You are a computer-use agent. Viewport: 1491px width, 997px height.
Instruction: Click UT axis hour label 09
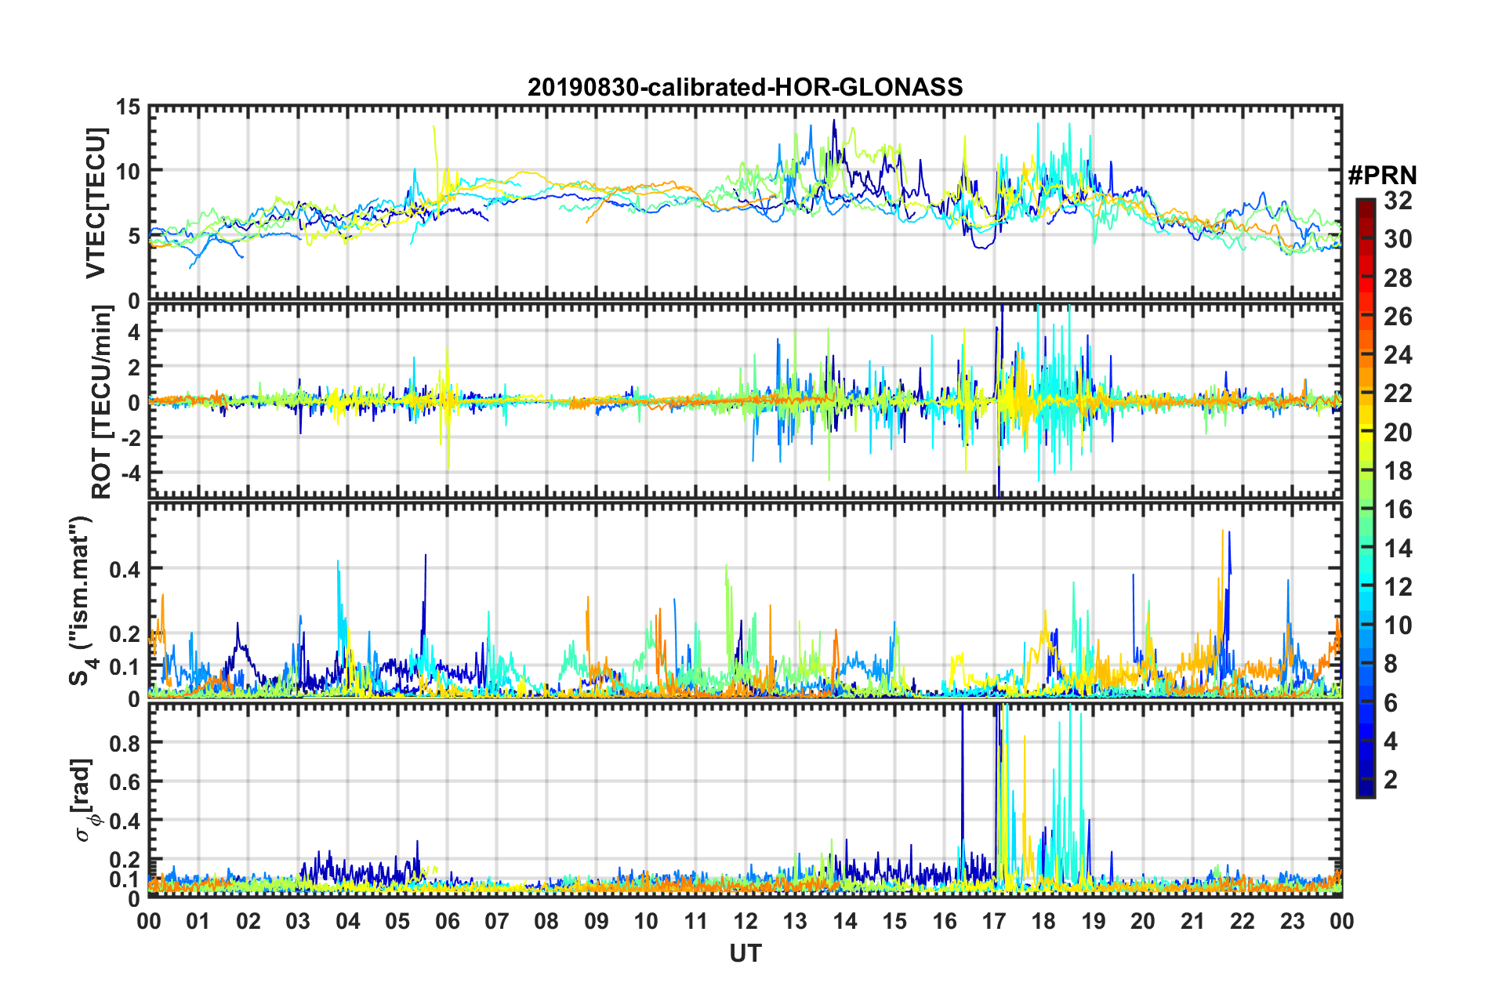click(x=596, y=921)
